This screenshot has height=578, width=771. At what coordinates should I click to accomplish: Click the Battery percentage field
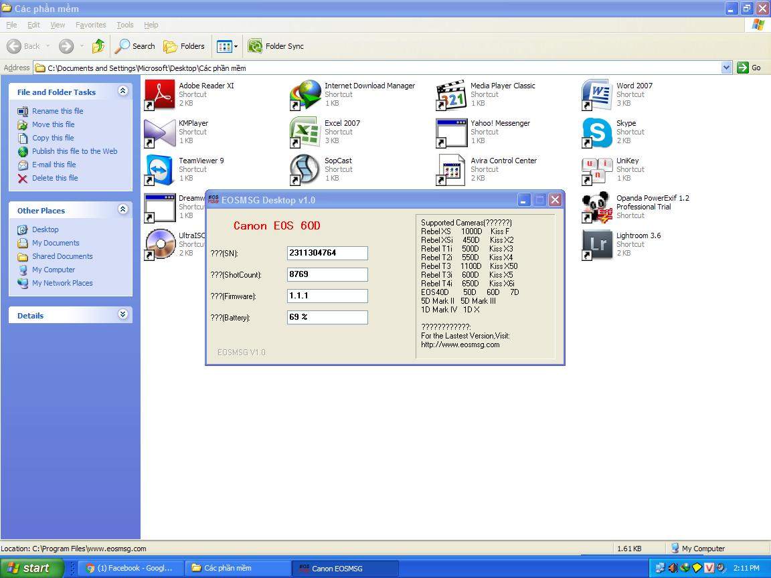click(327, 318)
